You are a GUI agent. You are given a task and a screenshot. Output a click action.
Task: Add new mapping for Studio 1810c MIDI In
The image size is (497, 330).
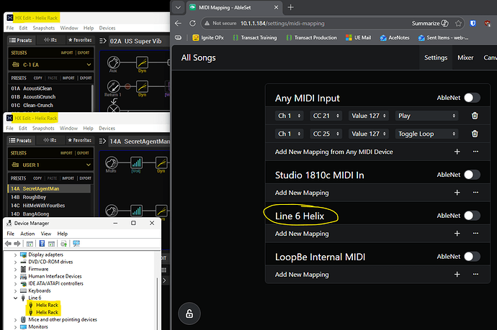point(457,193)
